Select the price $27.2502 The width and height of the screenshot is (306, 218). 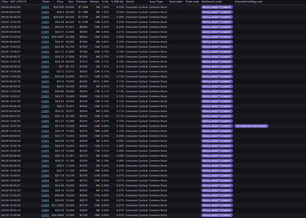(x=58, y=206)
